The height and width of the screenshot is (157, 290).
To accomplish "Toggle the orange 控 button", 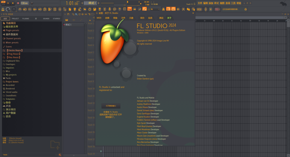I will click(x=168, y=9).
